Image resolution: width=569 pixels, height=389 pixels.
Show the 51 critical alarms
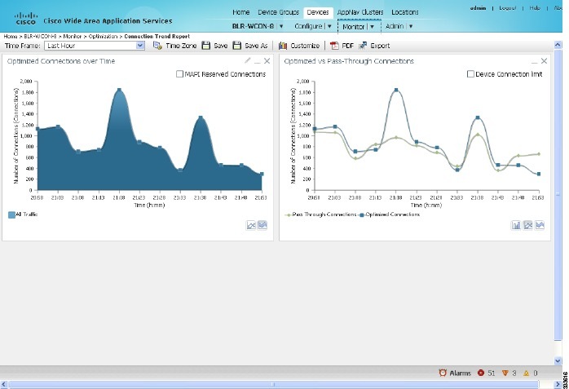click(x=481, y=373)
